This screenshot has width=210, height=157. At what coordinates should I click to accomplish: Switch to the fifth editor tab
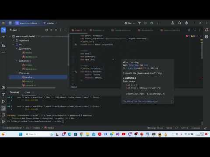[x=170, y=30]
